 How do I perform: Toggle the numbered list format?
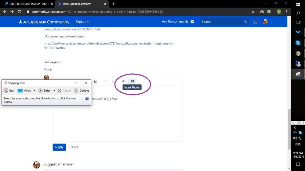[114, 81]
